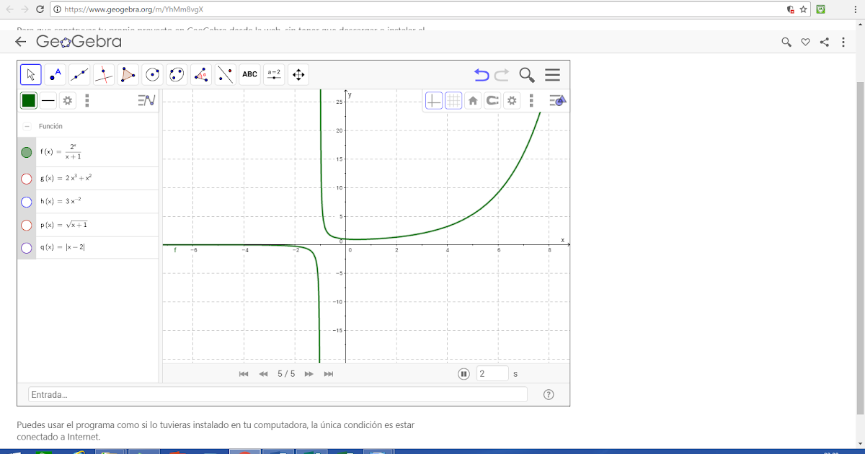This screenshot has width=865, height=454.
Task: Select the ABC text tool
Action: pyautogui.click(x=249, y=74)
